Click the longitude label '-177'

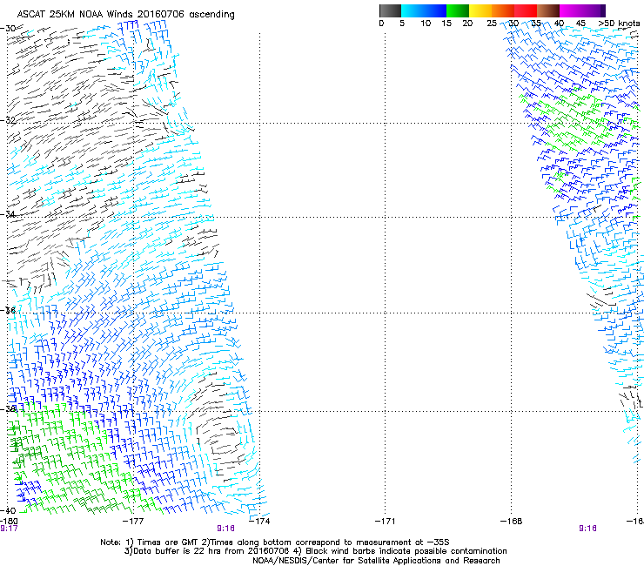133,522
